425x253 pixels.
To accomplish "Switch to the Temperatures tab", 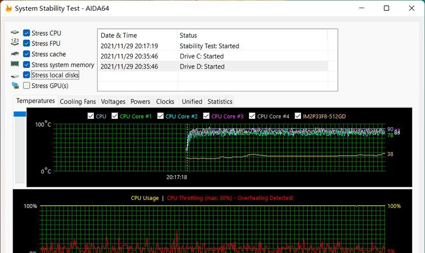I will (36, 101).
